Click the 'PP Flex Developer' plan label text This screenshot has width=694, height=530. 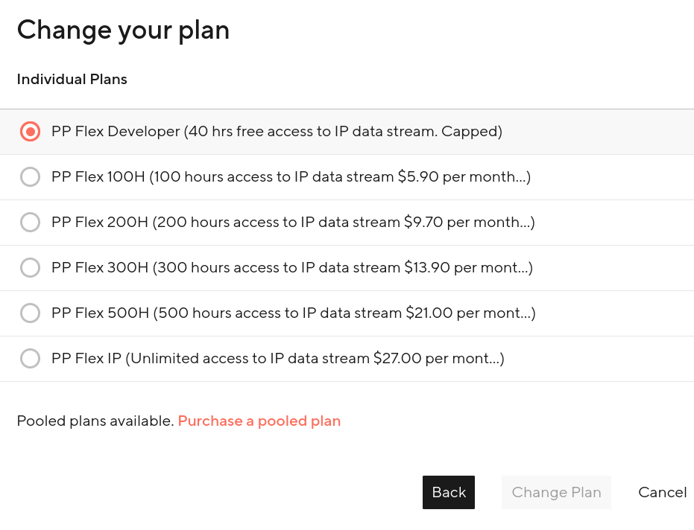[277, 132]
